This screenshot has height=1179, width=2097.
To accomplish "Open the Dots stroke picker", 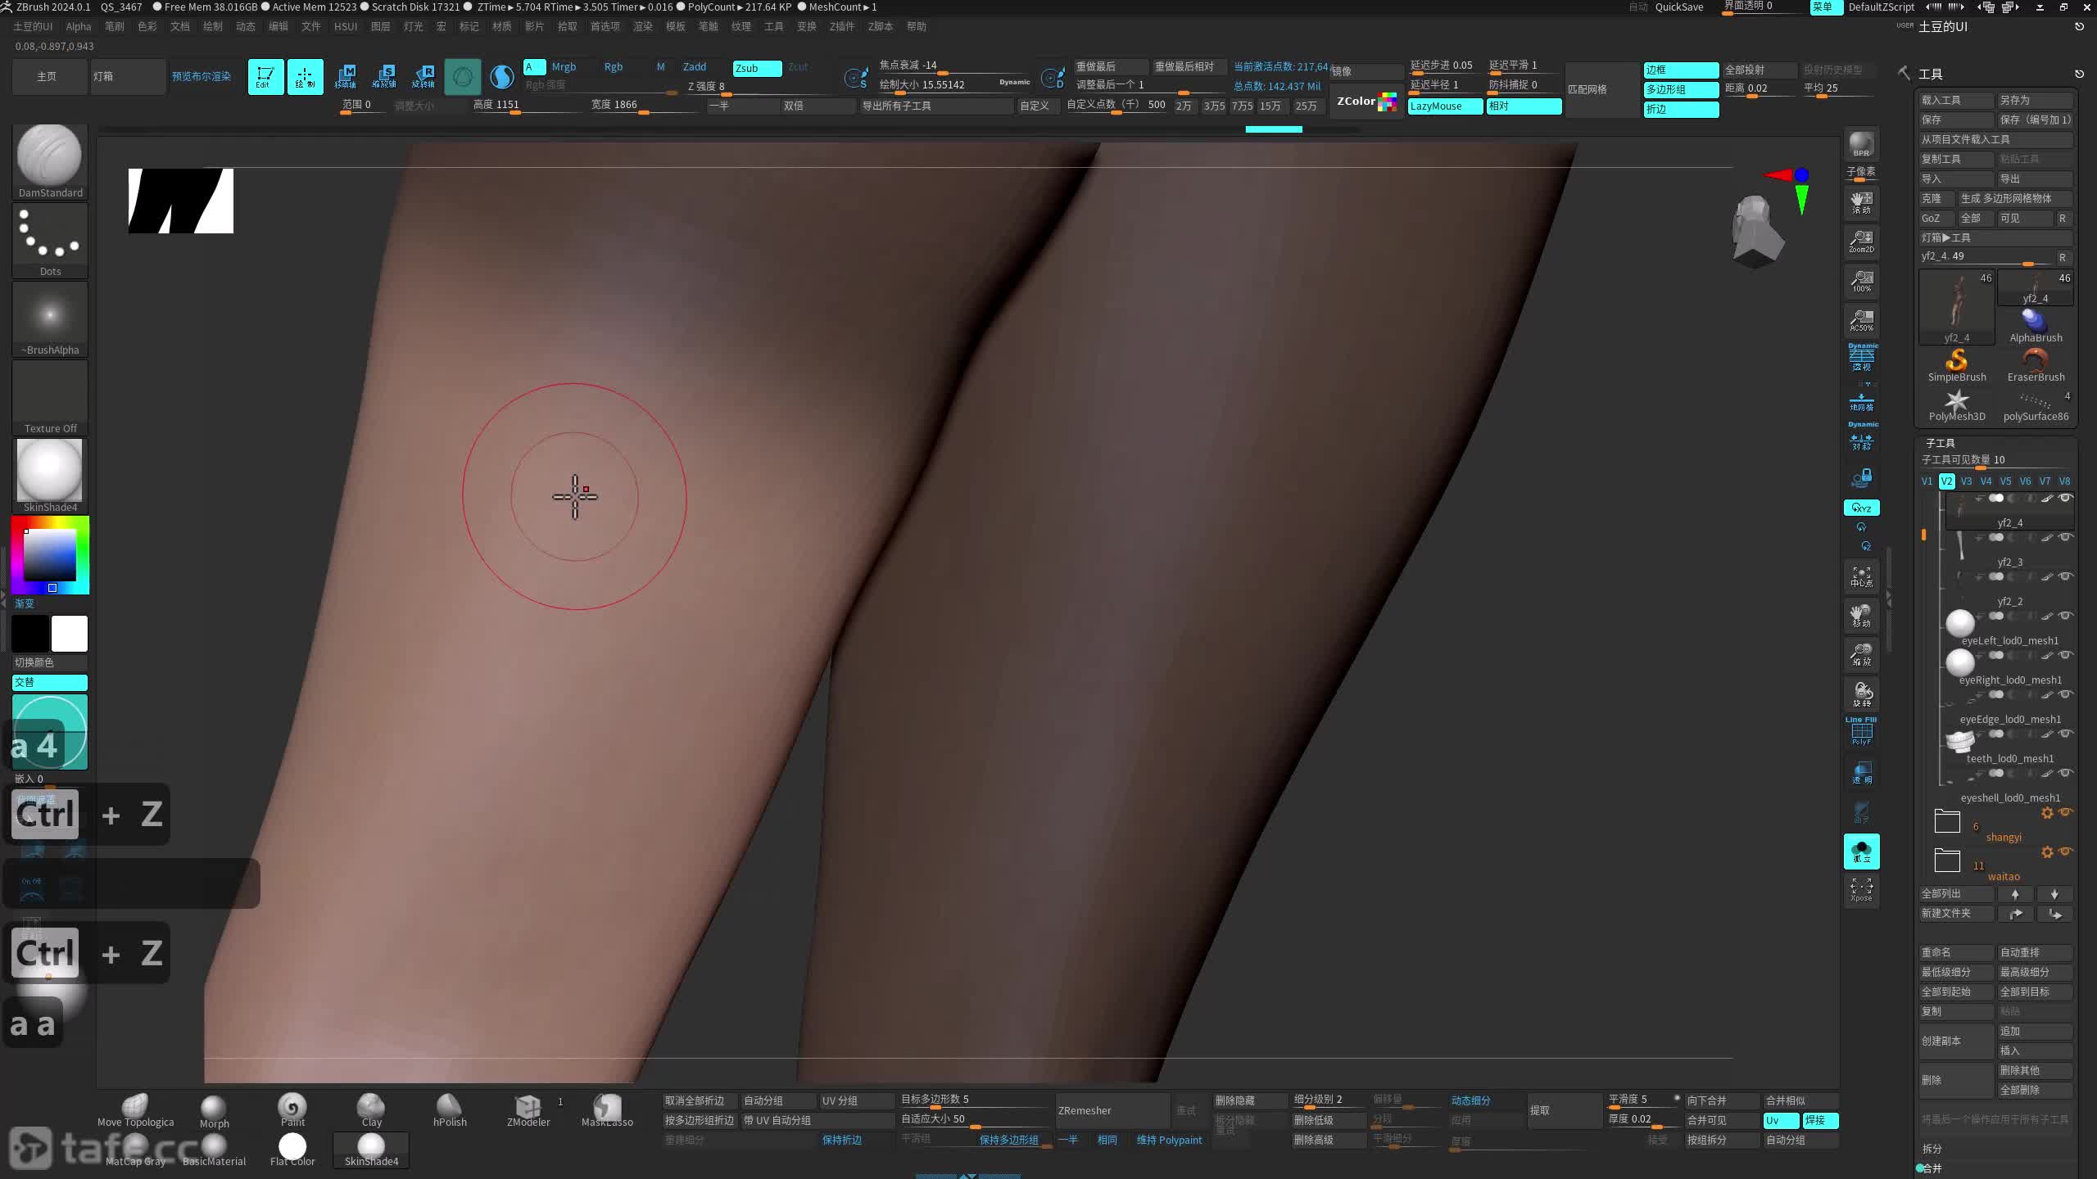I will pyautogui.click(x=50, y=241).
